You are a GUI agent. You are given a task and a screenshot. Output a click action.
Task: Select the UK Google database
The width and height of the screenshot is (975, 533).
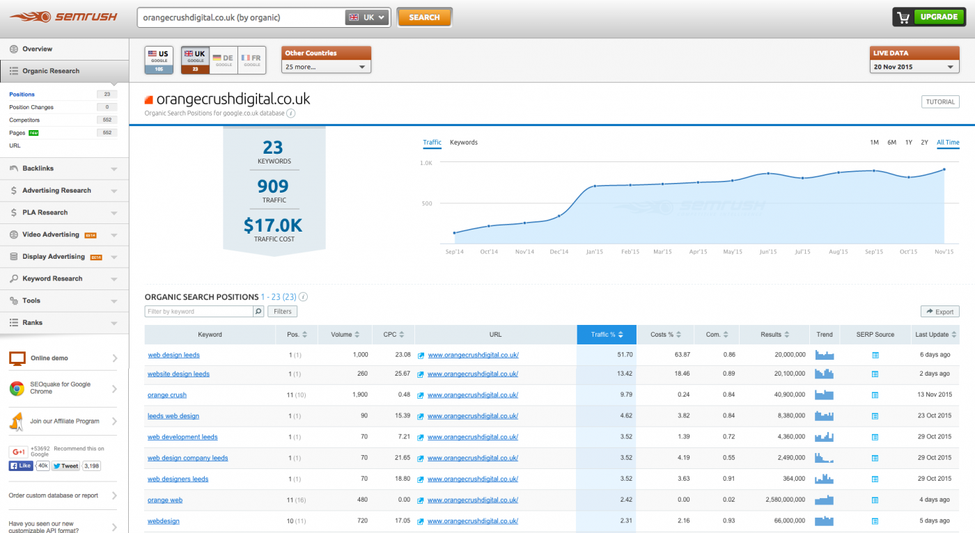[x=195, y=61]
